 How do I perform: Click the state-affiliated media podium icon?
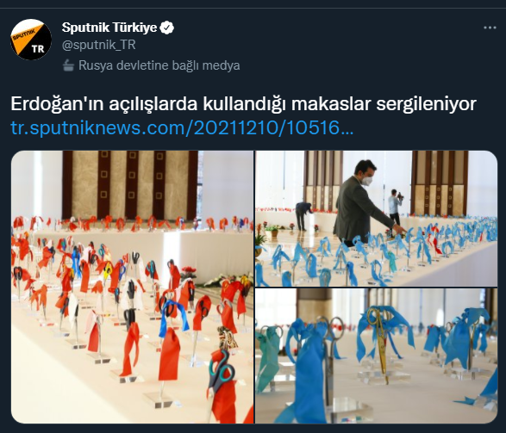point(68,65)
